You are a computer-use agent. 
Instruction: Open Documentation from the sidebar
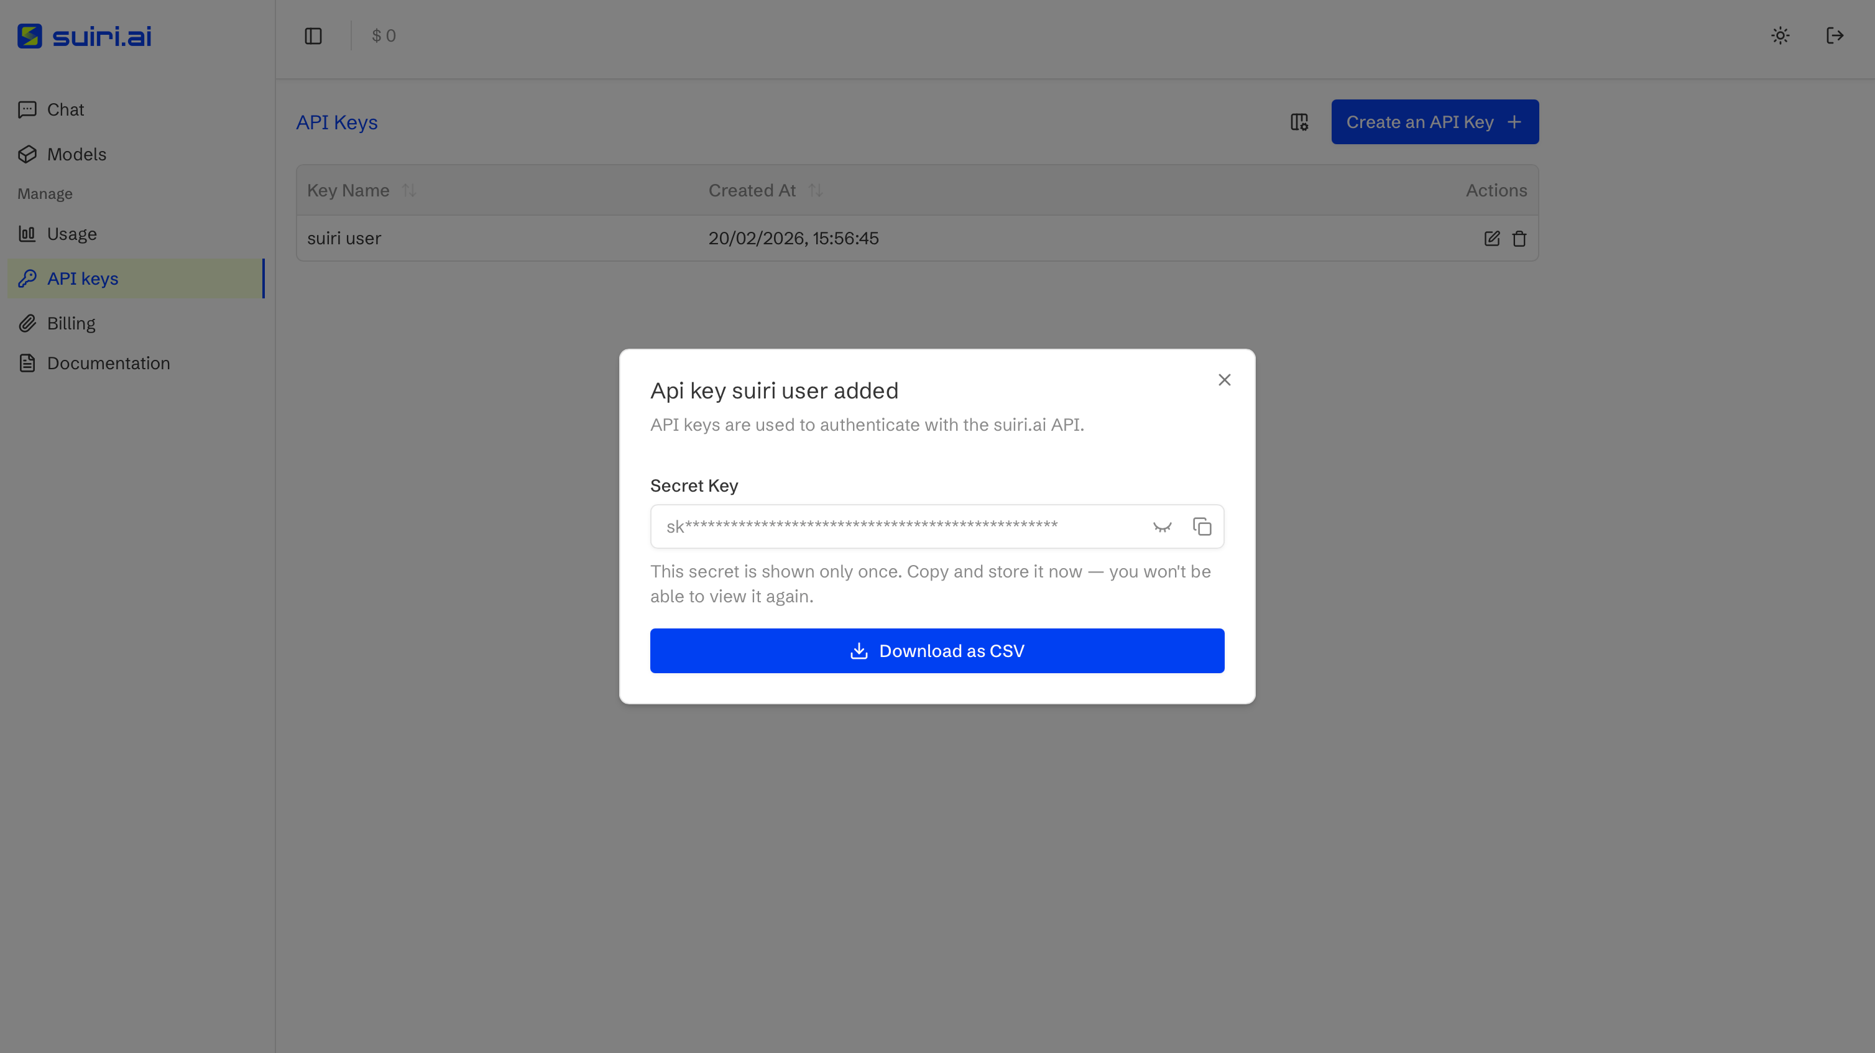click(136, 363)
